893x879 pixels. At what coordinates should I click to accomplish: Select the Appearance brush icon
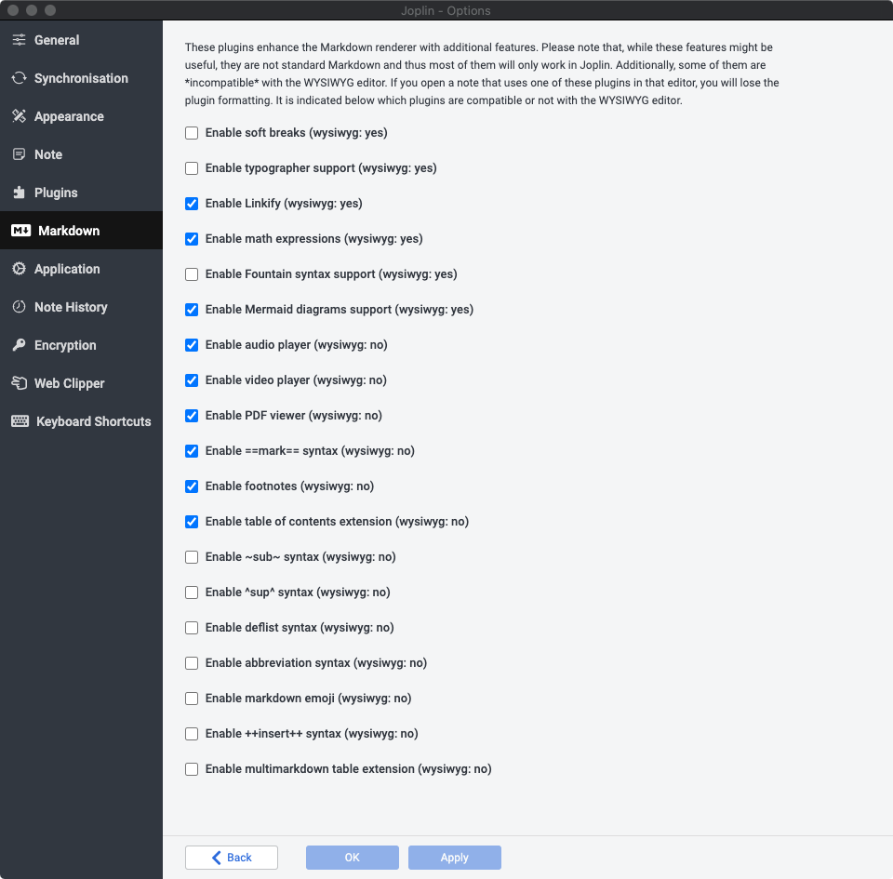point(20,116)
